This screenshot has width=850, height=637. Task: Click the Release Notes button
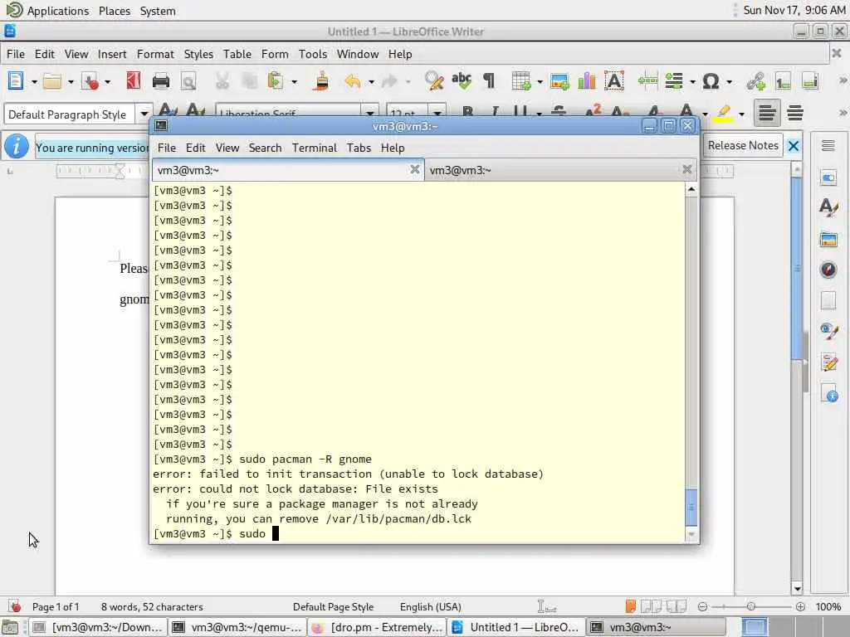click(743, 146)
